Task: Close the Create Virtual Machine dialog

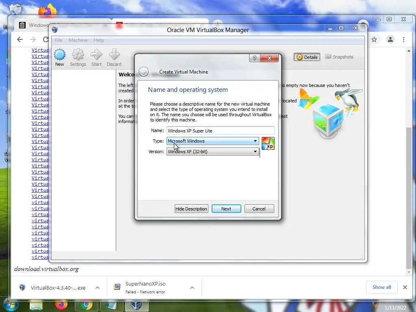Action: point(269,58)
